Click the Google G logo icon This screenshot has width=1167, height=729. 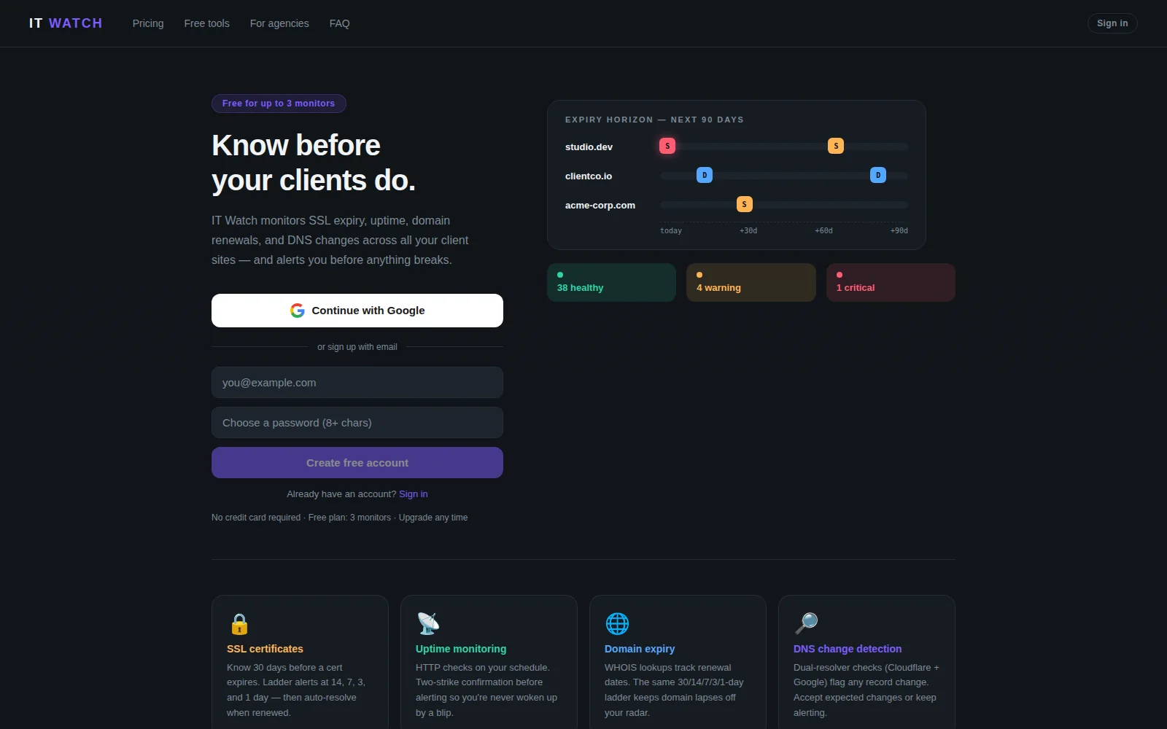pos(298,311)
